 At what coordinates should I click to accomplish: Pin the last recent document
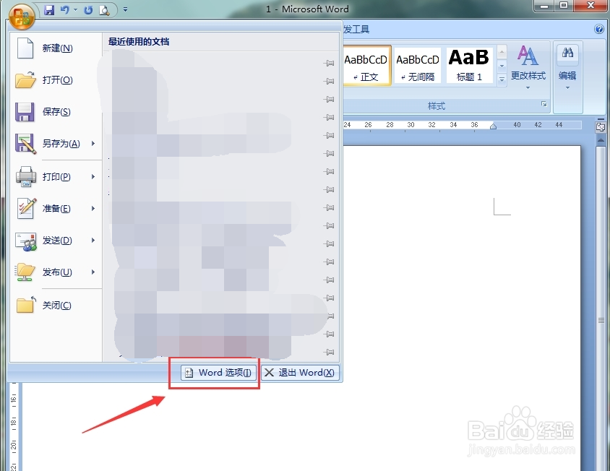click(329, 352)
